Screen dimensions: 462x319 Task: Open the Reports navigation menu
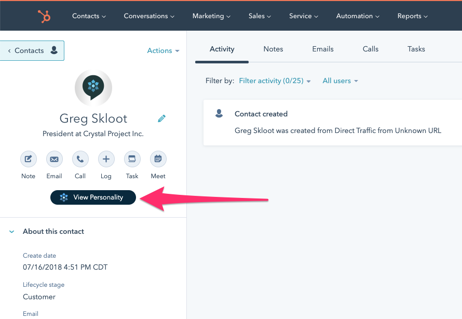pyautogui.click(x=413, y=16)
